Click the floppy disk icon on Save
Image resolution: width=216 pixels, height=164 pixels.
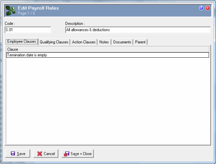[x=13, y=154]
